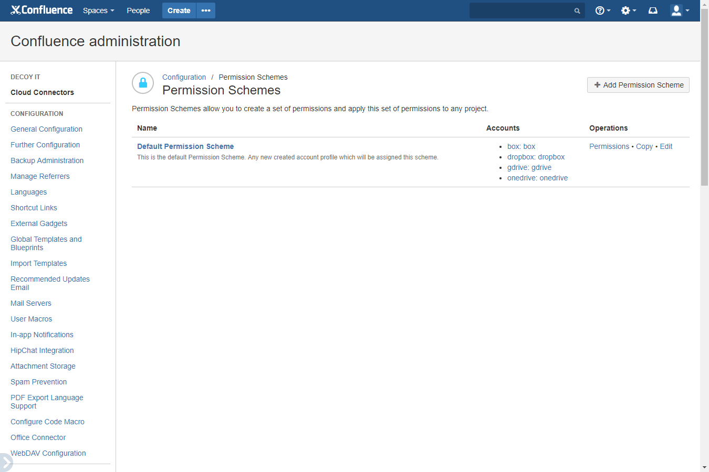Open the notifications tray icon
709x472 pixels.
(653, 10)
